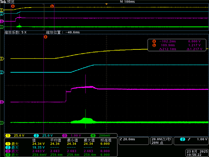Click cursor b badge in readout box
The image size is (209, 157).
[154, 45]
